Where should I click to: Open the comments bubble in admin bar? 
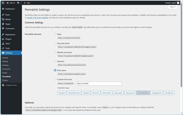pos(18,3)
